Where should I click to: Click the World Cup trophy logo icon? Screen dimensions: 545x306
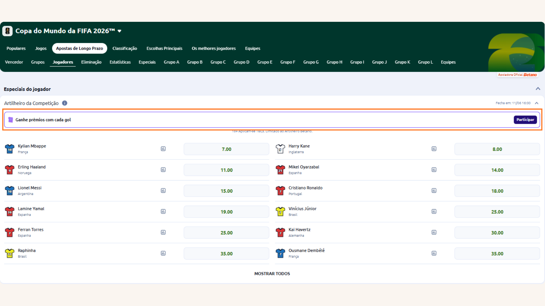(7, 31)
